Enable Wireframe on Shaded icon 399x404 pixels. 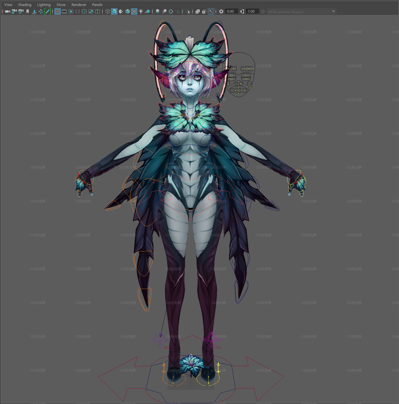(x=128, y=11)
